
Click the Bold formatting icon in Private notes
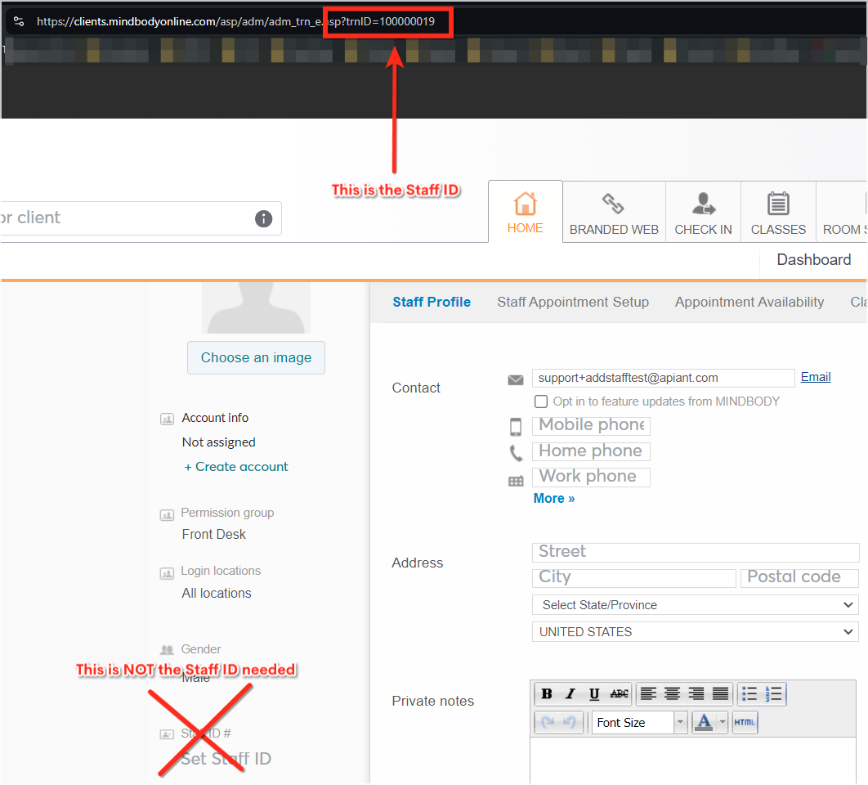coord(547,694)
